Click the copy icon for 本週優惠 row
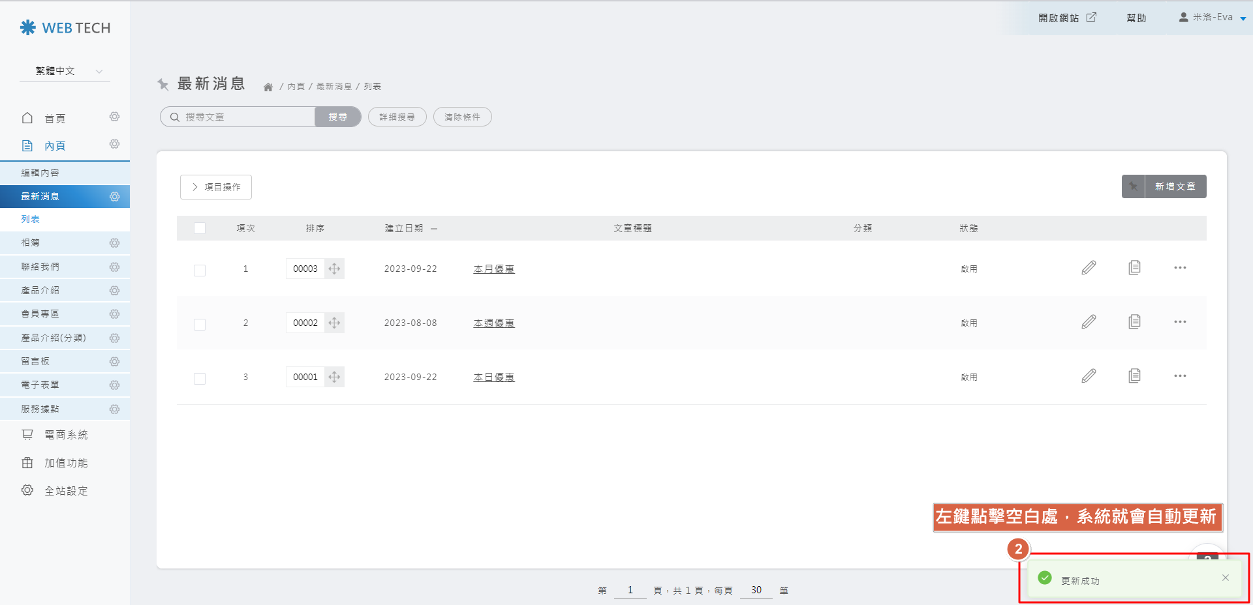1253x605 pixels. pos(1134,322)
